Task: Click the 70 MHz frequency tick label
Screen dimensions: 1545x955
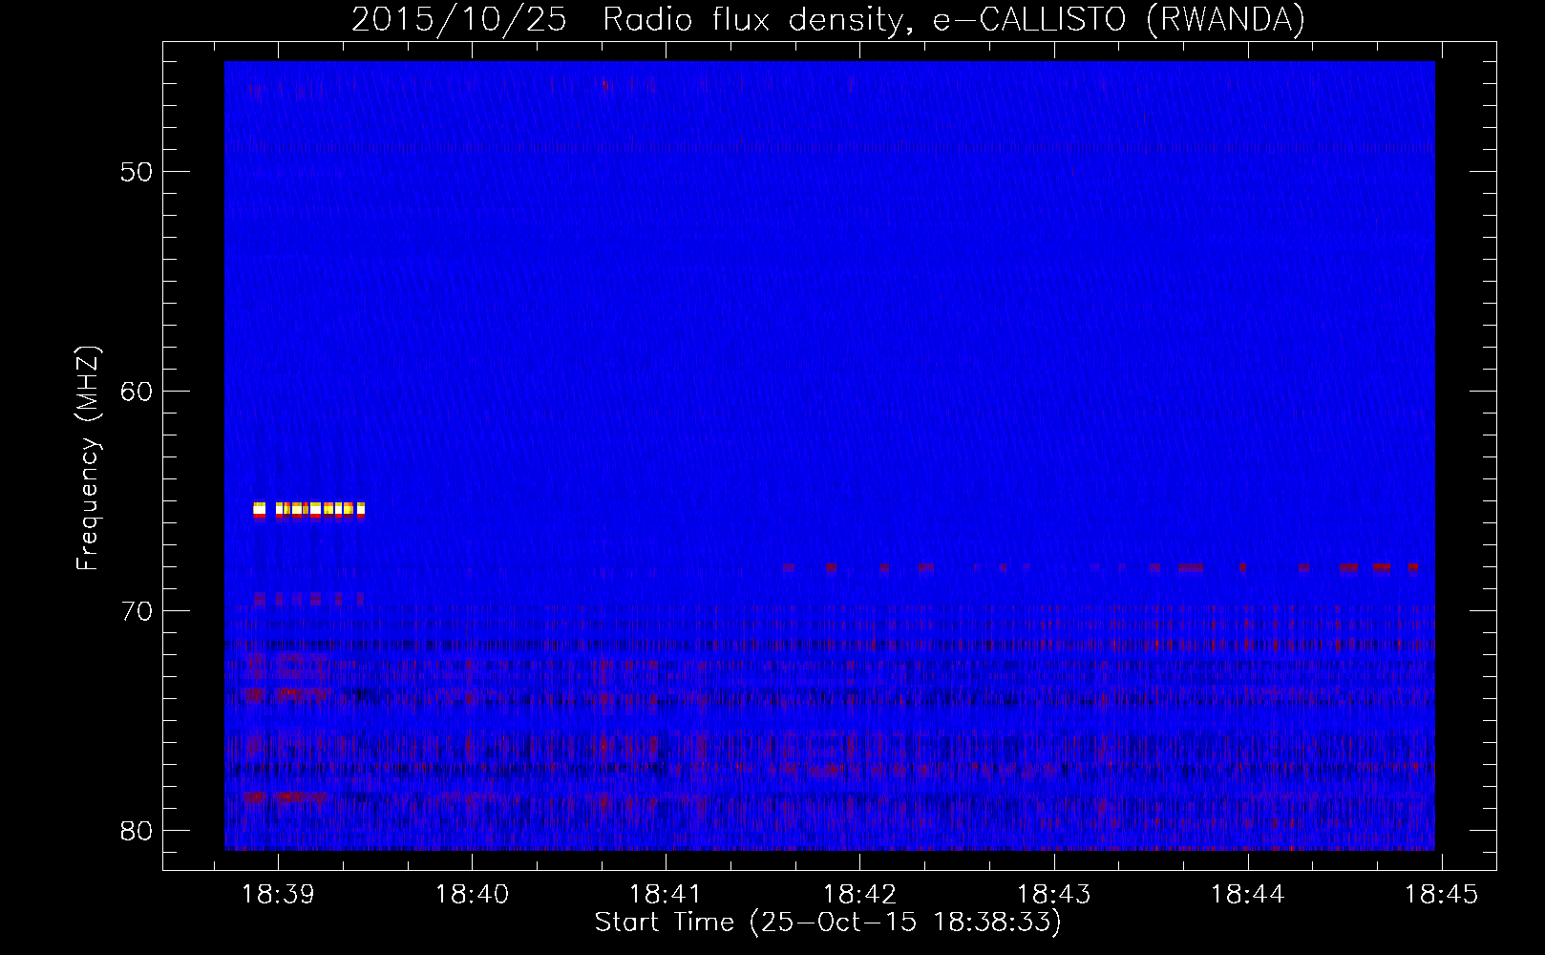Action: pos(137,611)
